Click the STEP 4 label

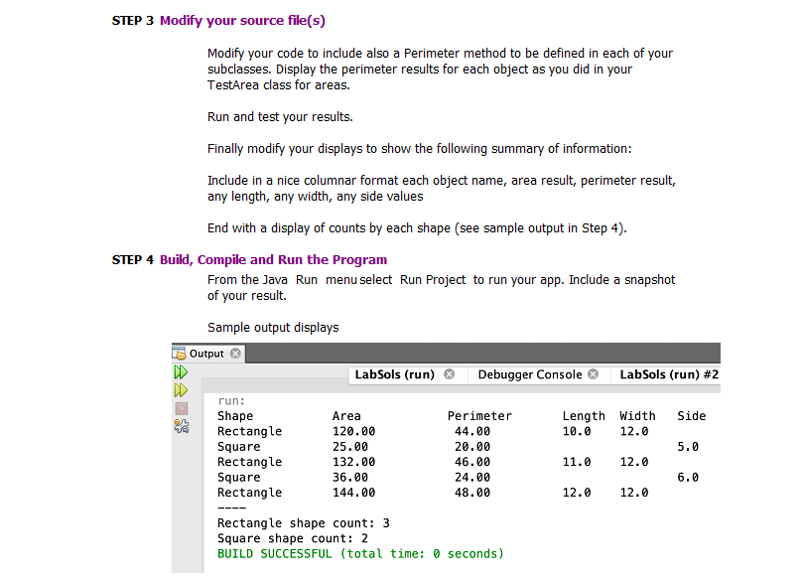[x=132, y=260]
